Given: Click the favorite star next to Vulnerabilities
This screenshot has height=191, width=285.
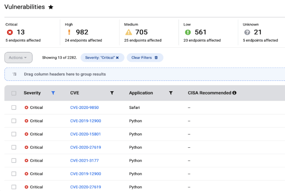Looking at the screenshot, I should click(x=51, y=7).
